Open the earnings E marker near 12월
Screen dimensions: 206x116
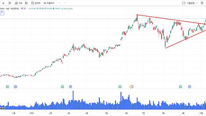tap(7, 87)
